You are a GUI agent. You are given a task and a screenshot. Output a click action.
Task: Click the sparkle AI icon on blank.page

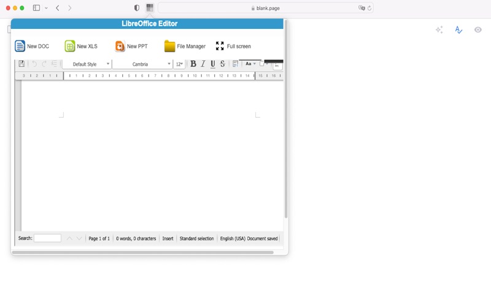[x=439, y=29]
